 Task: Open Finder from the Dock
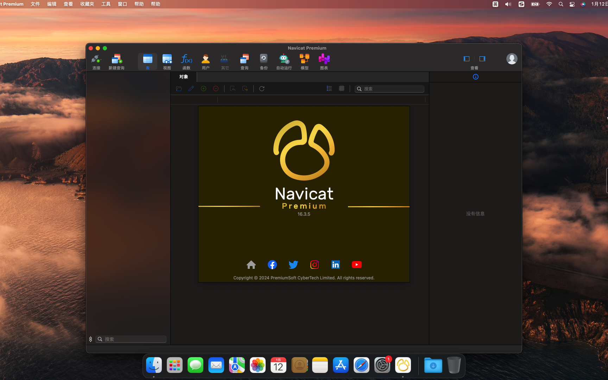click(x=154, y=365)
